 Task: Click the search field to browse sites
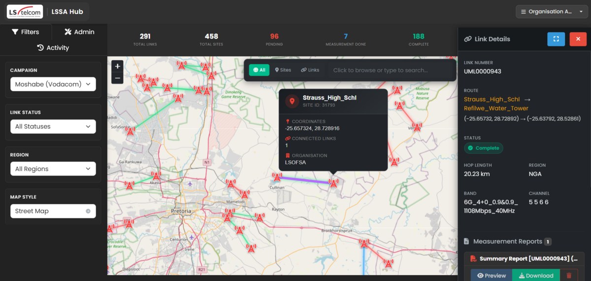pyautogui.click(x=389, y=70)
